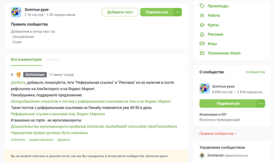Click the Правила сообщества heading in header card
The image size is (273, 163).
[29, 24]
